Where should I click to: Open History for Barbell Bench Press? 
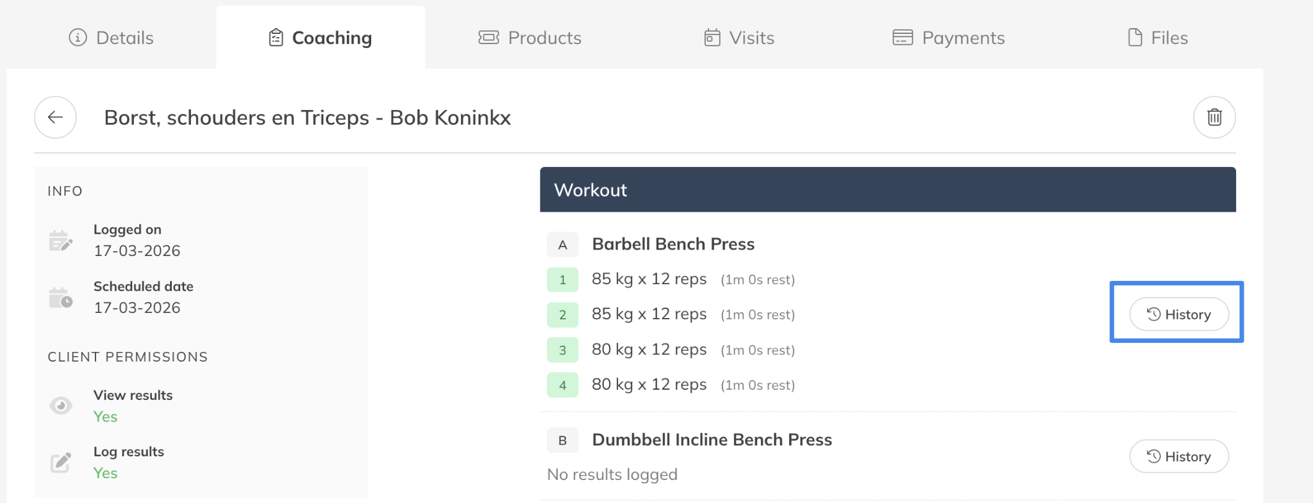pyautogui.click(x=1178, y=314)
